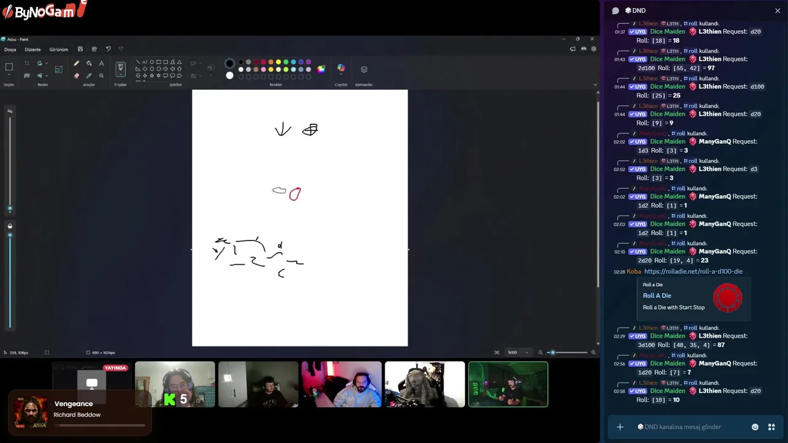Select the Text tool in Paint
Screen dimensions: 788x443
[x=102, y=63]
